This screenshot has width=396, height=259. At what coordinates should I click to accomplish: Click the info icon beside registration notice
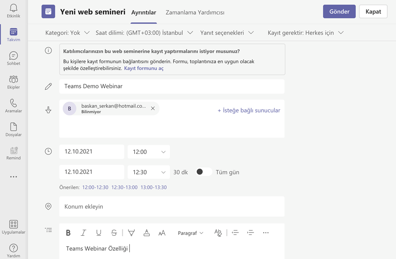tap(48, 51)
